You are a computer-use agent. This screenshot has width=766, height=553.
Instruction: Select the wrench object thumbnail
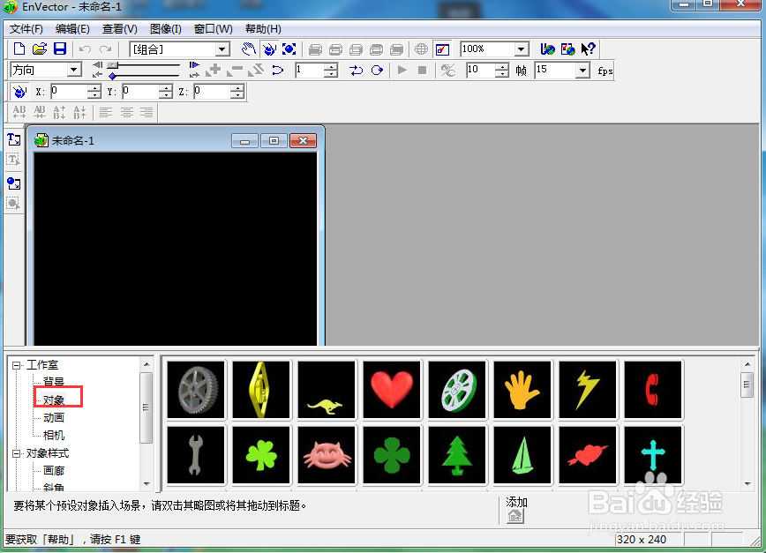coord(196,455)
